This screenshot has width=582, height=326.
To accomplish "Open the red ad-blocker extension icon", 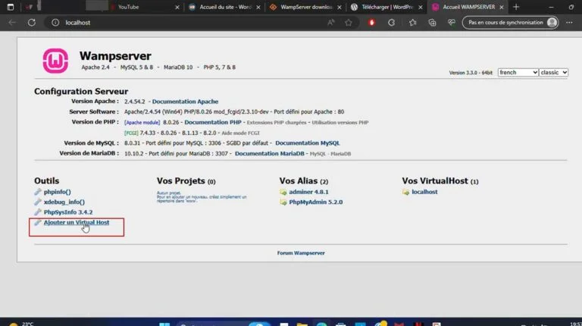I will [x=371, y=23].
